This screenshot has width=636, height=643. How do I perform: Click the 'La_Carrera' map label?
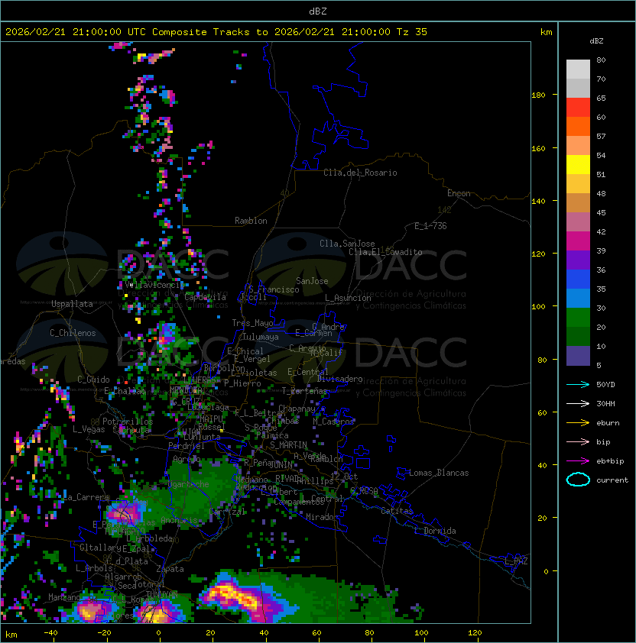(x=86, y=497)
